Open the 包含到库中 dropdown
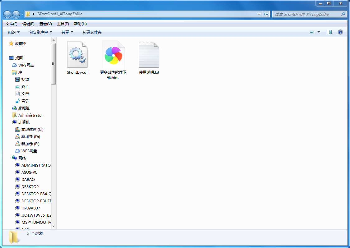This screenshot has height=248, width=350. pos(41,32)
